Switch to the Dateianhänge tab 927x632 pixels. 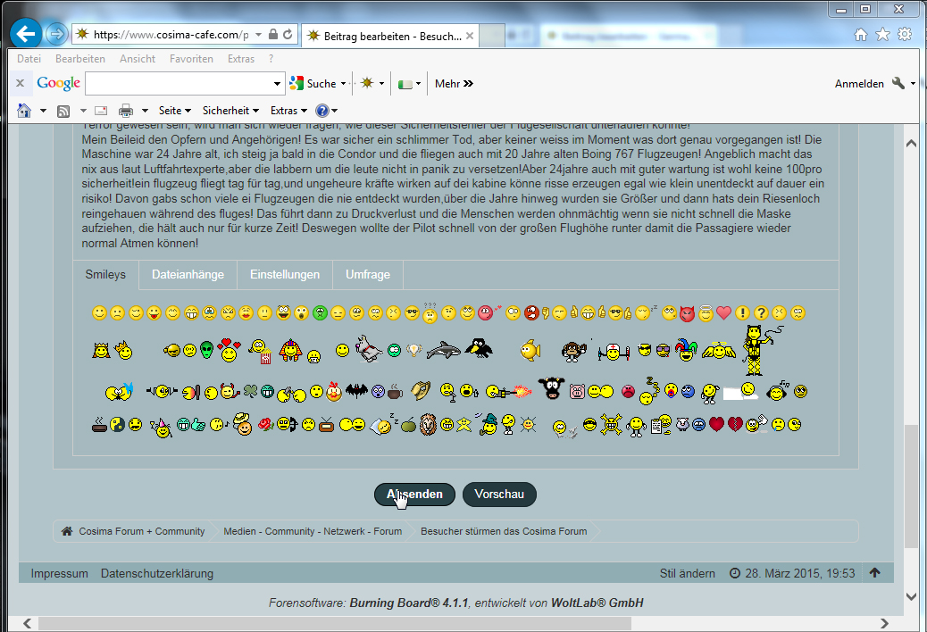188,275
